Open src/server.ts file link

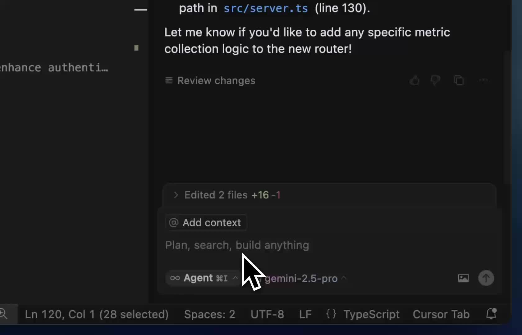coord(265,8)
